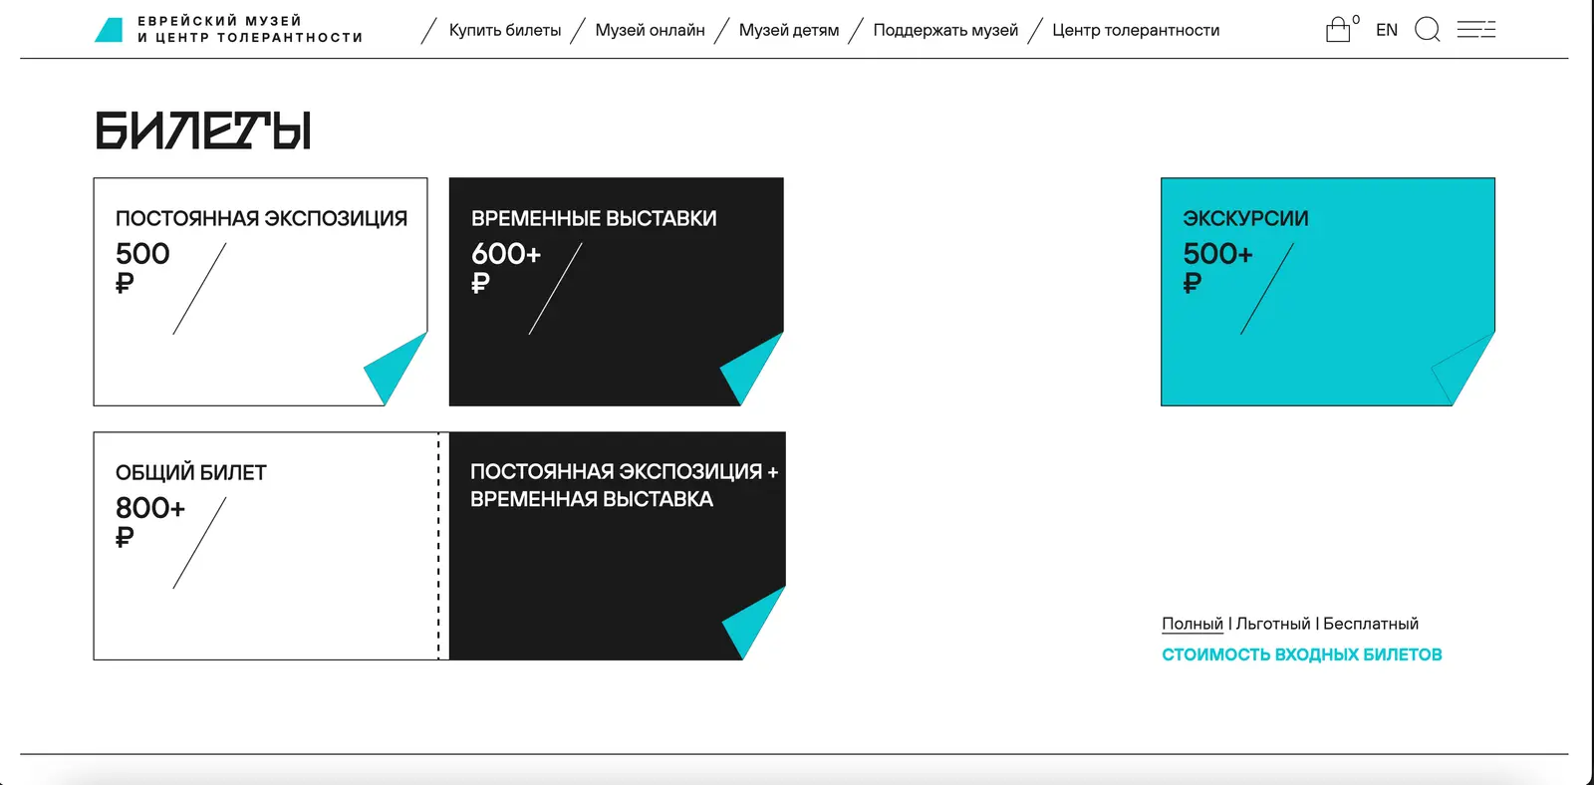Screen dimensions: 1594x785
Task: Open Купить билеты menu item
Action: (505, 30)
